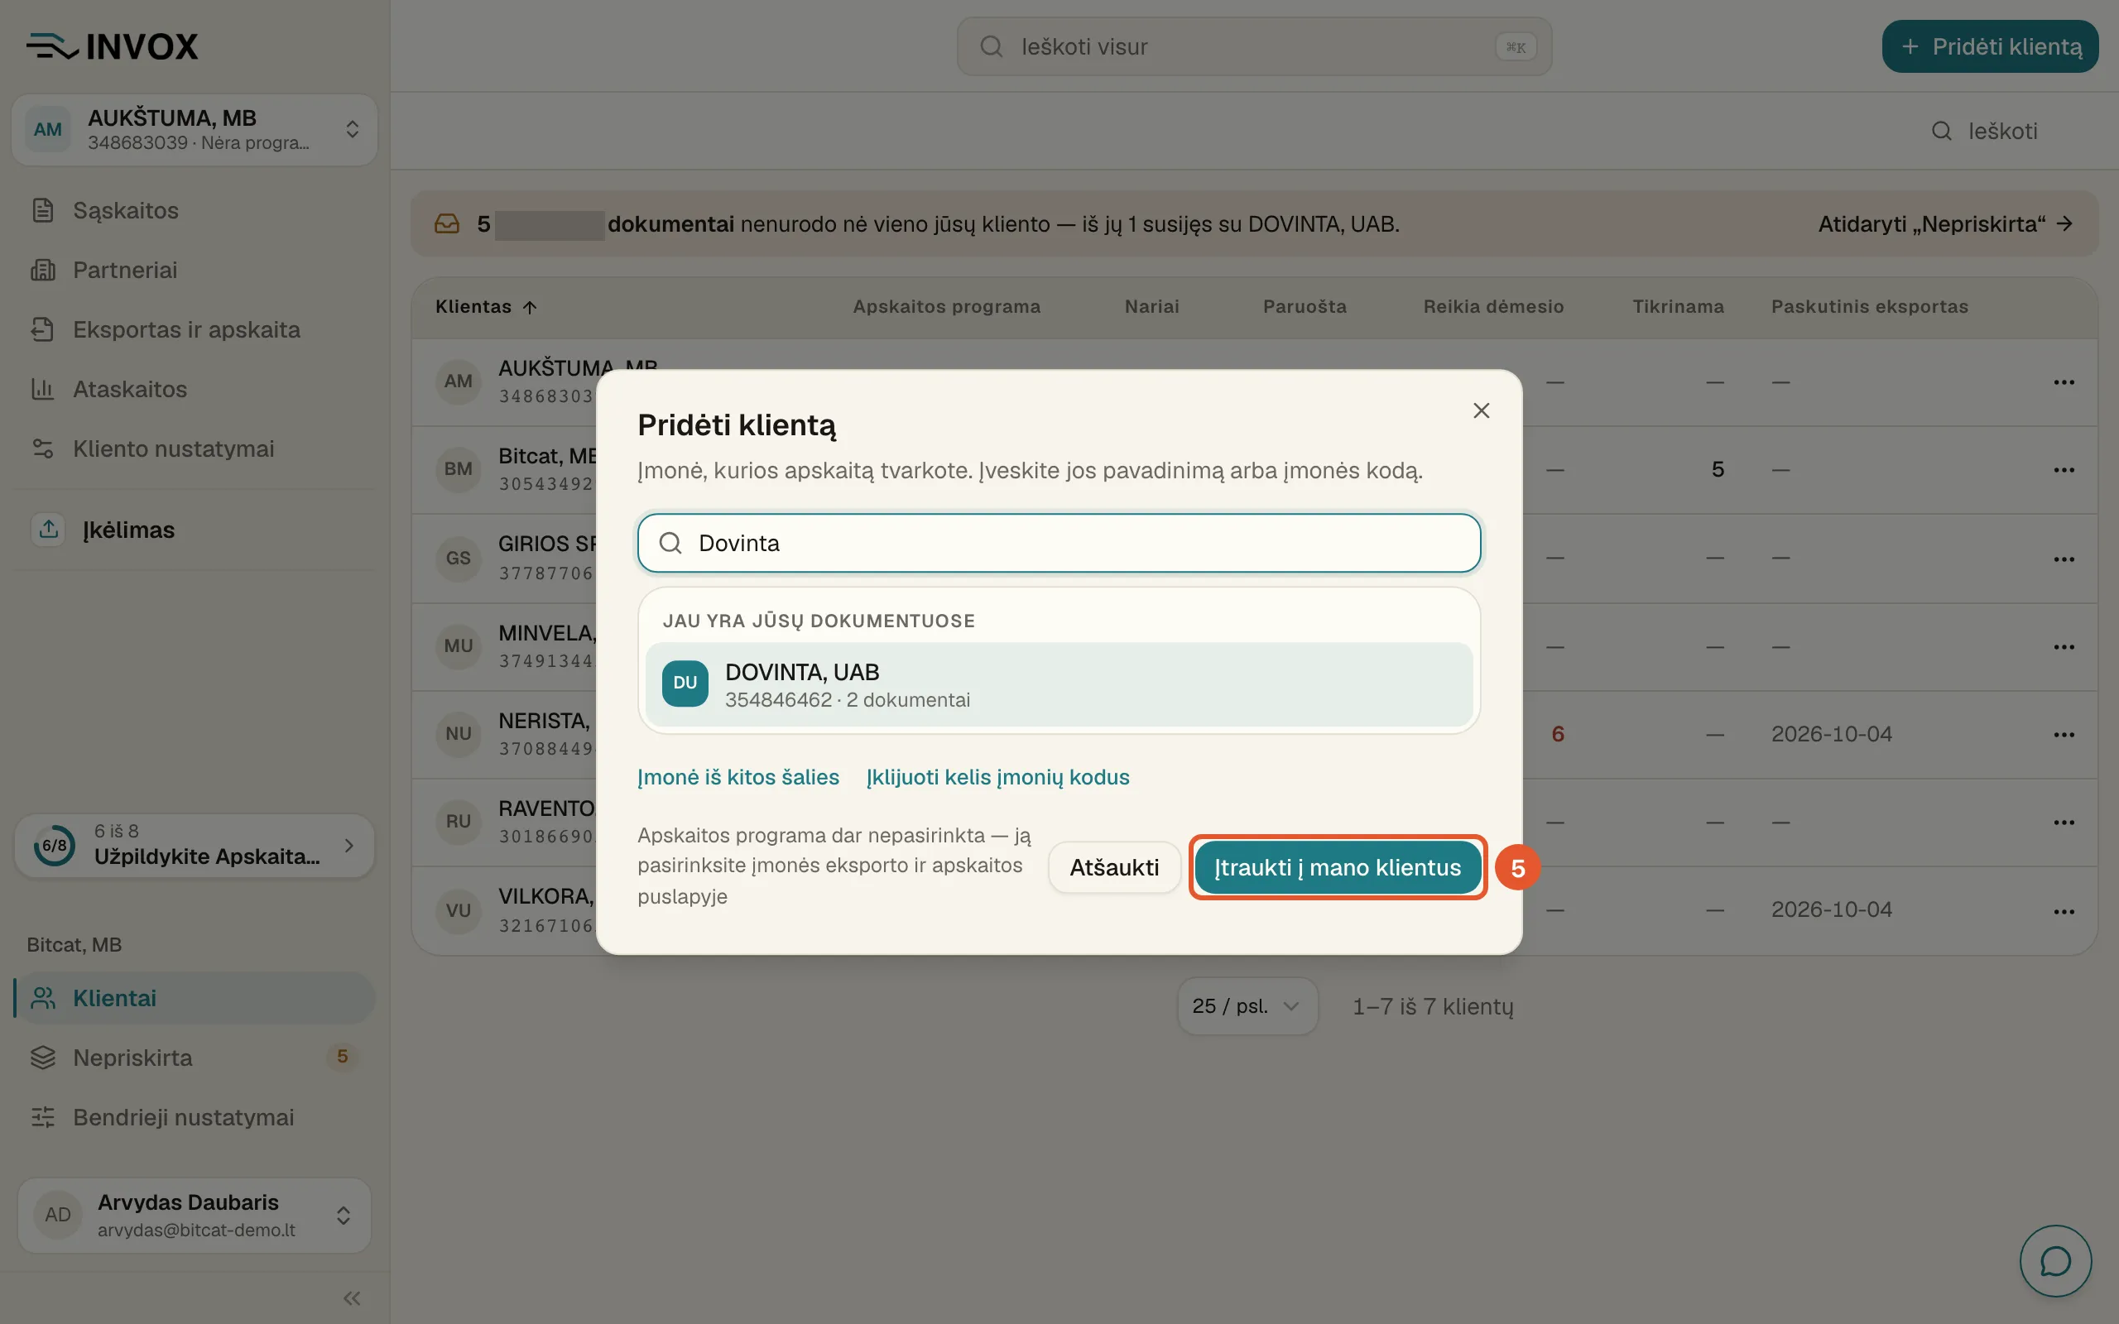Cancel with the Atšaukti button
This screenshot has width=2119, height=1324.
point(1114,867)
